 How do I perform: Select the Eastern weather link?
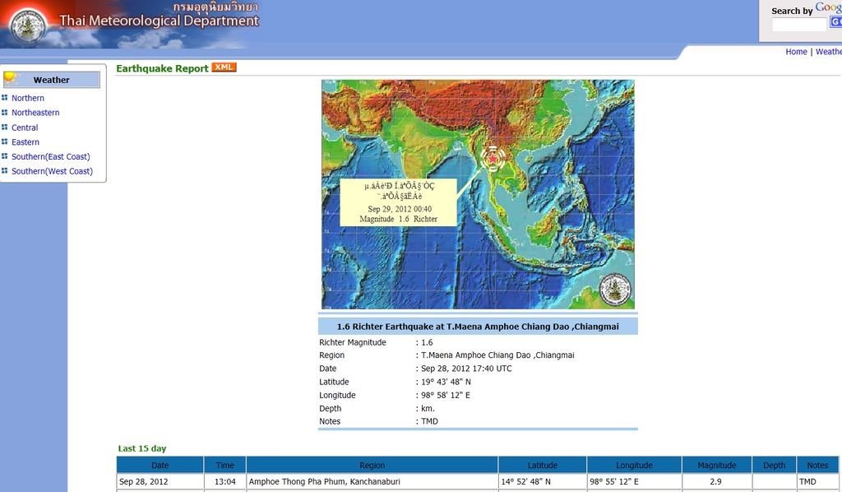click(25, 142)
